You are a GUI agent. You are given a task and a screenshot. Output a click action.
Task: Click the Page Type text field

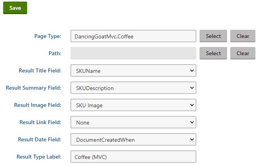(x=133, y=36)
